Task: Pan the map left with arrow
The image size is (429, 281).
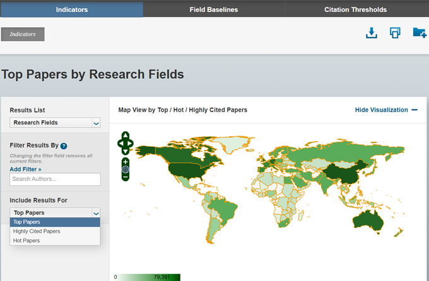Action: tap(120, 143)
